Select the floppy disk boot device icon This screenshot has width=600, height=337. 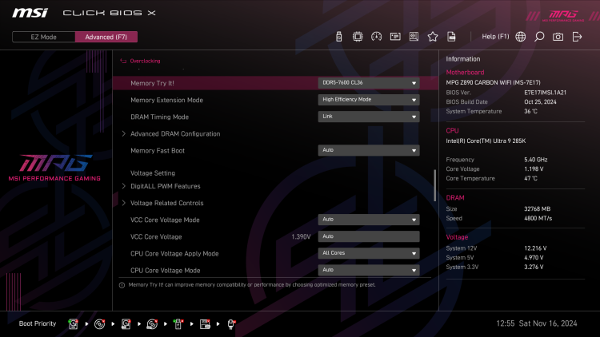(205, 323)
